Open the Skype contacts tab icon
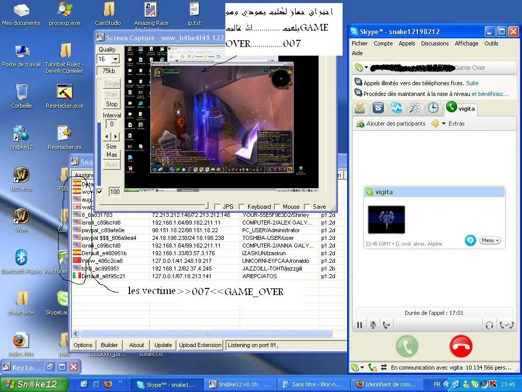Image resolution: width=522 pixels, height=392 pixels. point(360,108)
